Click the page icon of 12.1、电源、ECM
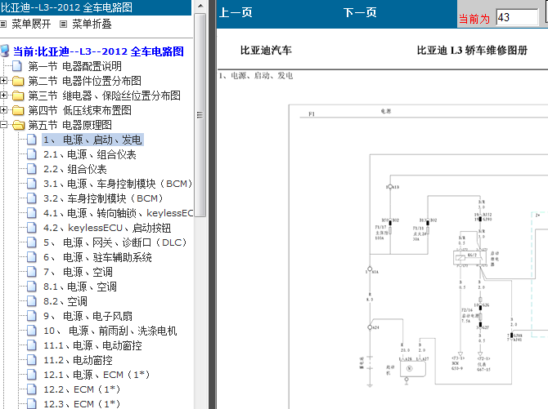548x409 pixels. click(x=32, y=375)
